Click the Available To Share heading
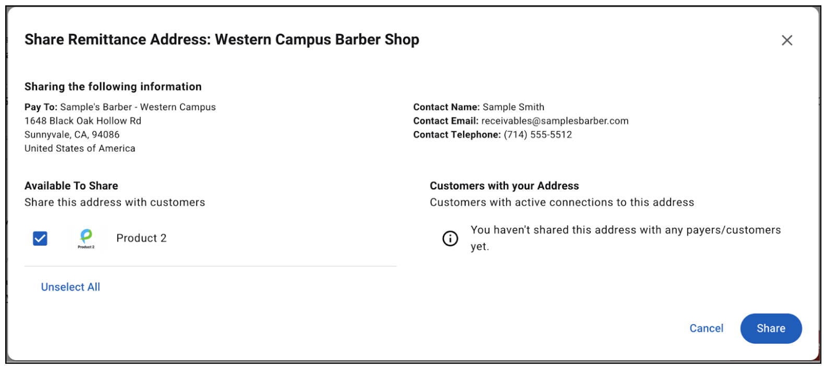 (x=71, y=186)
